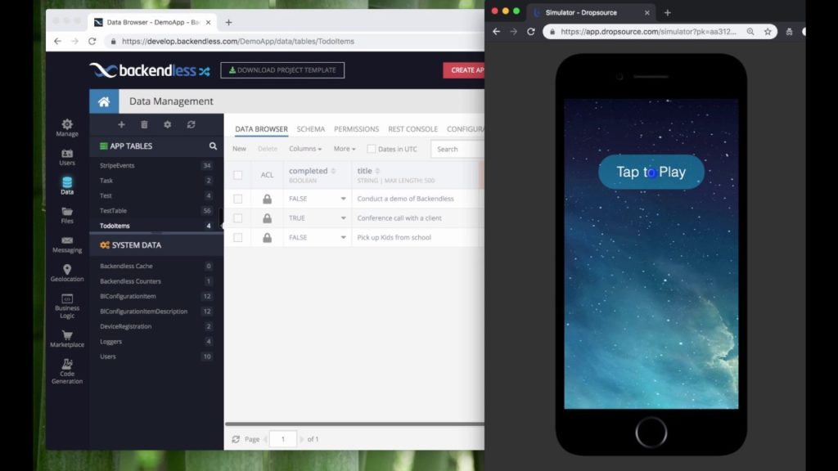The width and height of the screenshot is (838, 471).
Task: Reload the Dropsource simulator page
Action: click(x=530, y=32)
